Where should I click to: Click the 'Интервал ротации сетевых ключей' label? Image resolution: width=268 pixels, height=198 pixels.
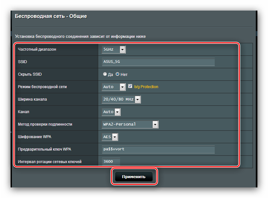pos(49,162)
